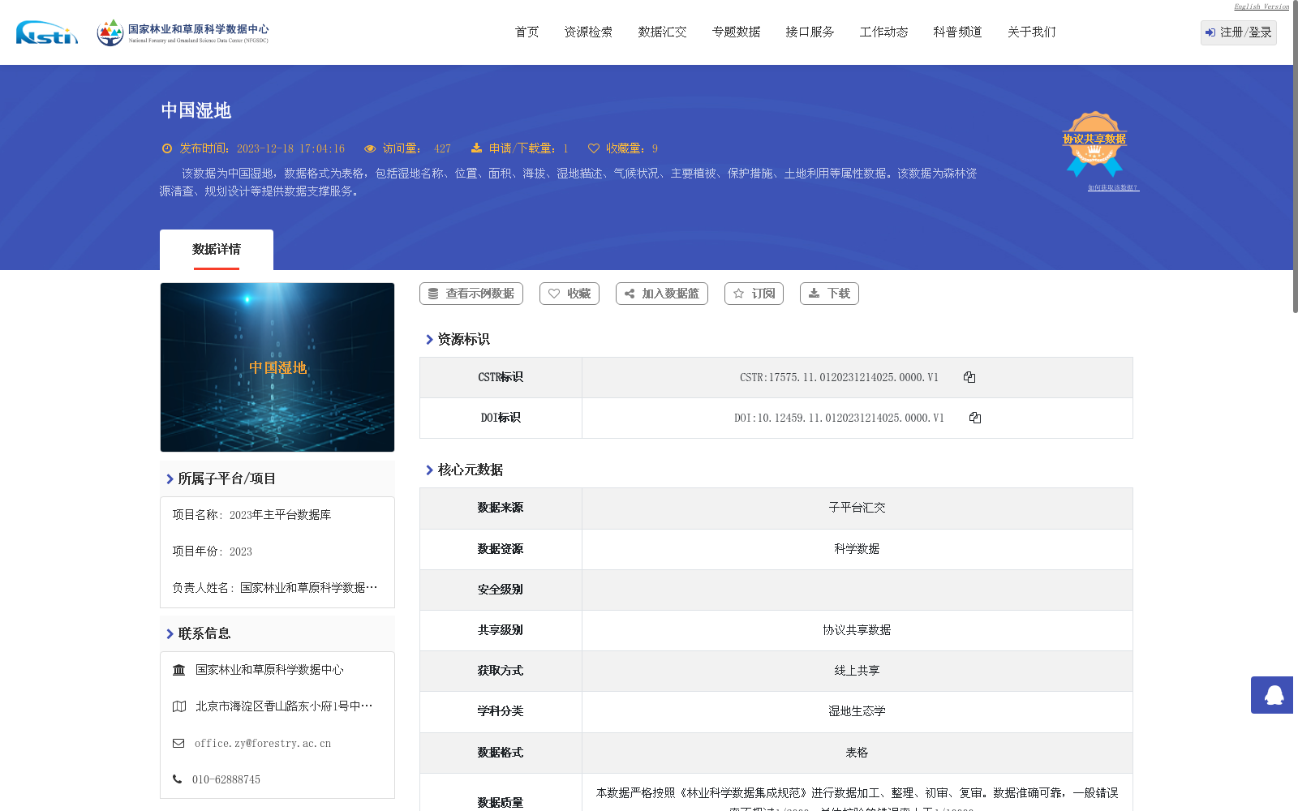Image resolution: width=1298 pixels, height=811 pixels.
Task: Open the notification bell widget at bottom right
Action: tap(1271, 696)
